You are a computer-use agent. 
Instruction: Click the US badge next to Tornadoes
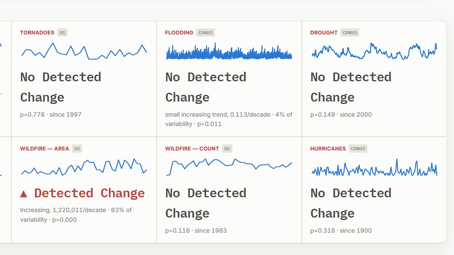pyautogui.click(x=62, y=32)
